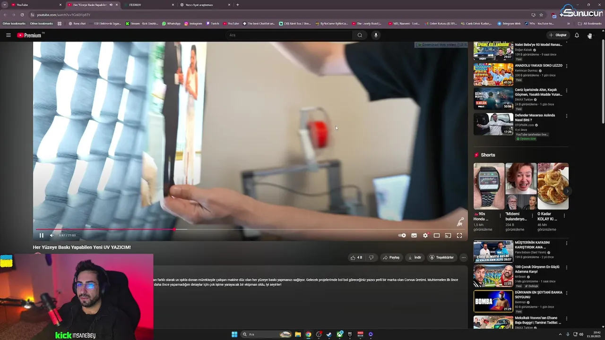The image size is (605, 340).
Task: Mute the video using the speaker icon
Action: (52, 235)
